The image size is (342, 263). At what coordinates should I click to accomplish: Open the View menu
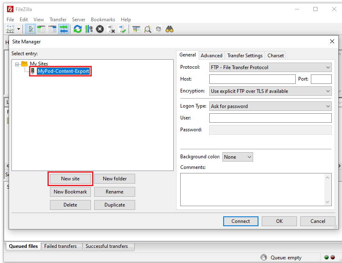coord(39,20)
